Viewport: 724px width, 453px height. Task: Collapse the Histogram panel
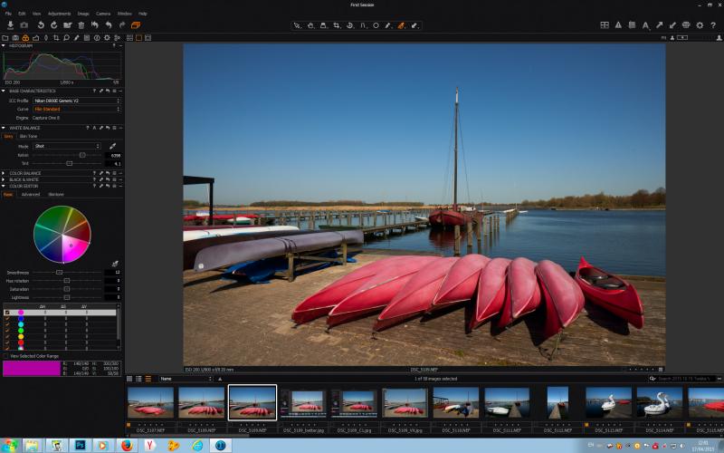click(x=4, y=46)
